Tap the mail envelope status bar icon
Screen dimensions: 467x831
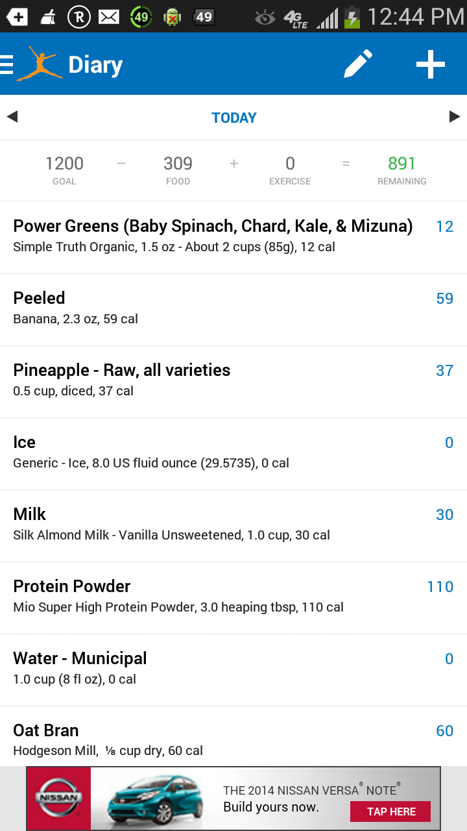109,17
